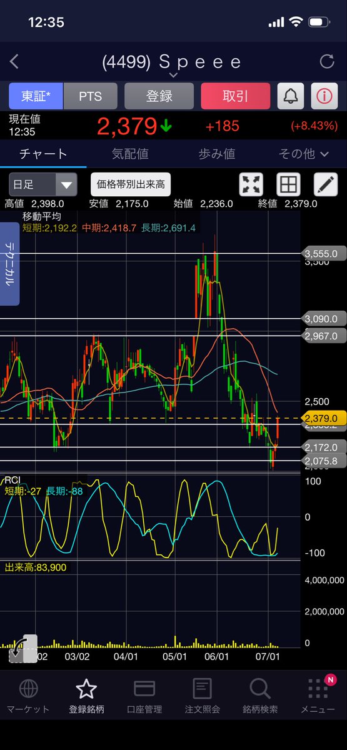Tap 移動平均 indicator label
The width and height of the screenshot is (347, 750).
pos(43,216)
